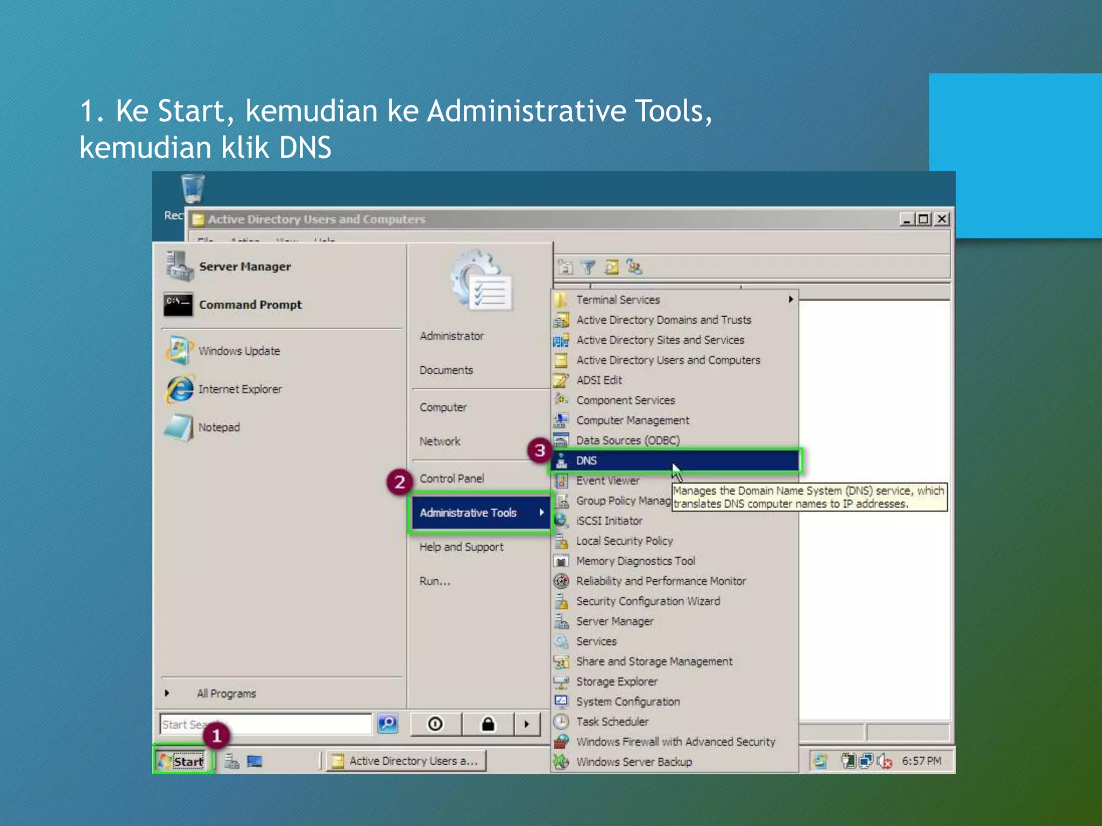Open Data Sources (ODBC)
1102x826 pixels.
coord(674,440)
